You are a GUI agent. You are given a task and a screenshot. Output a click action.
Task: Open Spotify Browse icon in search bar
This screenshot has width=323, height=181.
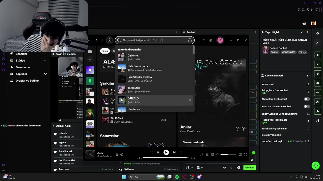[190, 40]
